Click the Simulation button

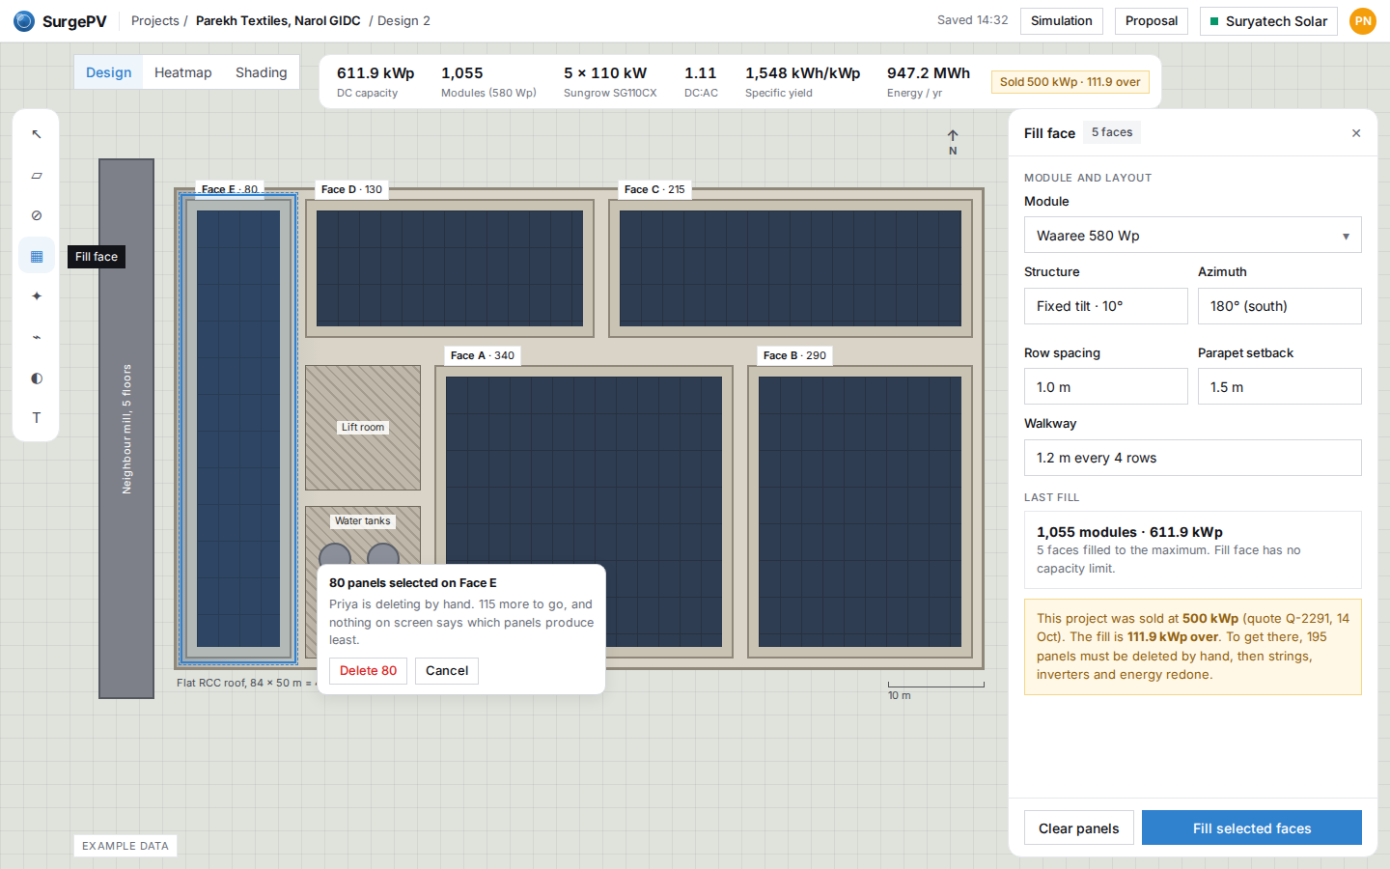1062,20
